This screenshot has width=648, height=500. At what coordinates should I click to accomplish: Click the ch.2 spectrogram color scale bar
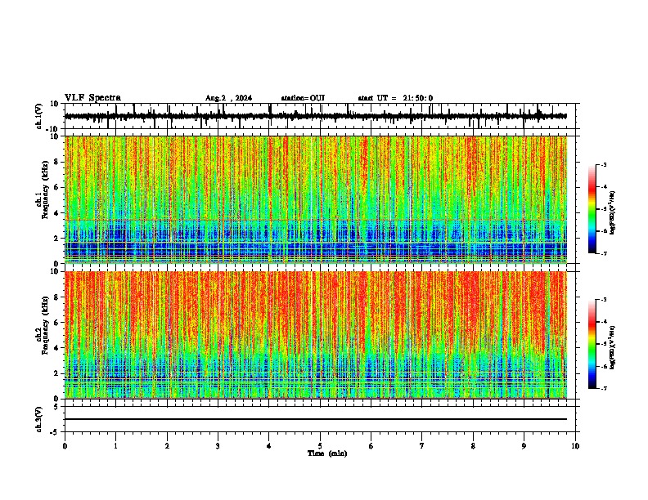(x=592, y=344)
